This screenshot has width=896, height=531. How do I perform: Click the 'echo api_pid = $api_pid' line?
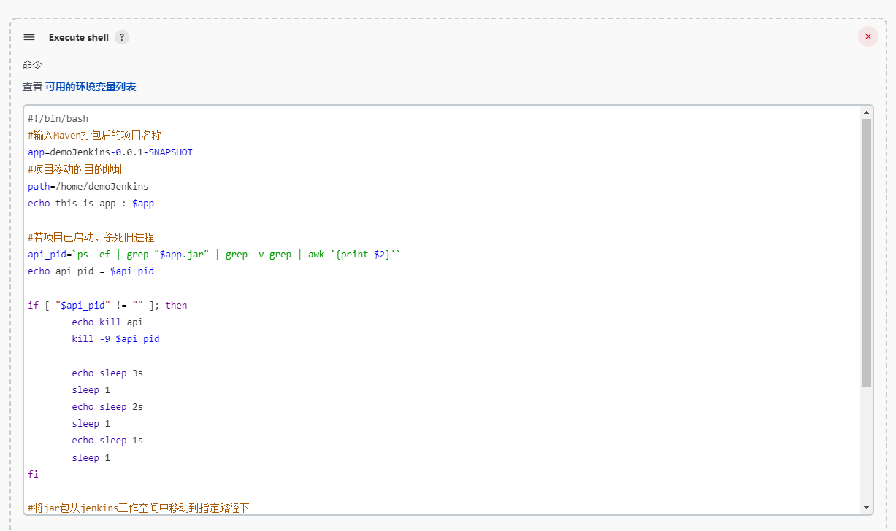tap(91, 271)
